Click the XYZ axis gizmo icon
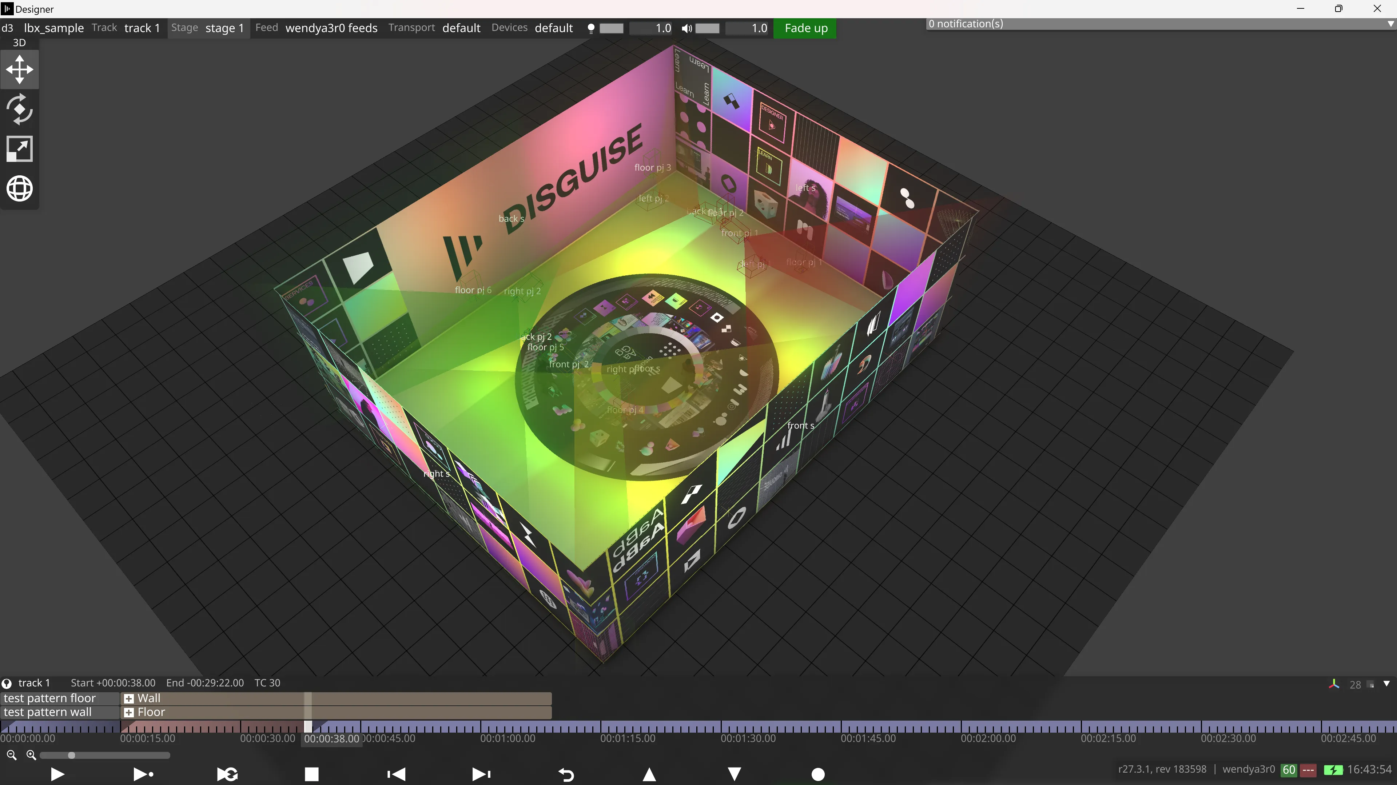The height and width of the screenshot is (785, 1397). (1334, 684)
